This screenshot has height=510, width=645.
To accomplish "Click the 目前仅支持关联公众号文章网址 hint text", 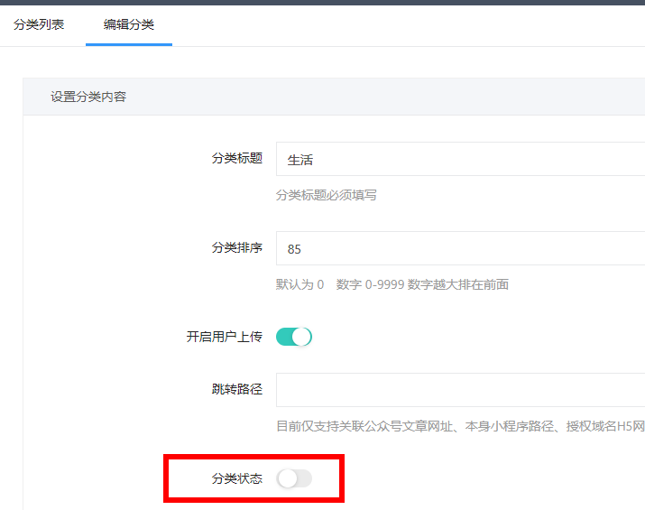I will (460, 426).
